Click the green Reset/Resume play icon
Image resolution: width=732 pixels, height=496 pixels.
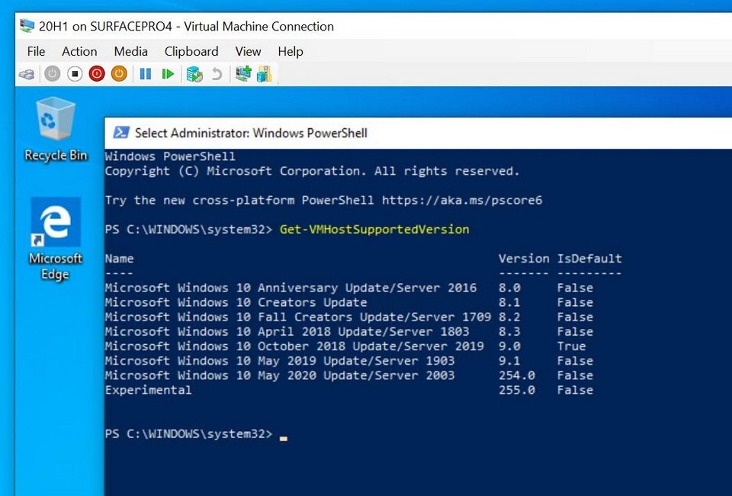pyautogui.click(x=168, y=74)
